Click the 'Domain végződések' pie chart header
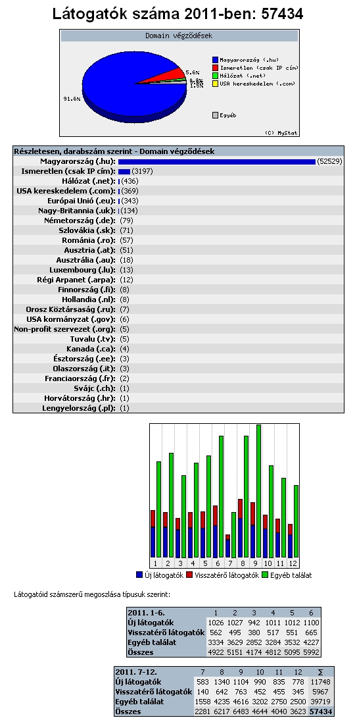This screenshot has height=724, width=355. pyautogui.click(x=179, y=36)
